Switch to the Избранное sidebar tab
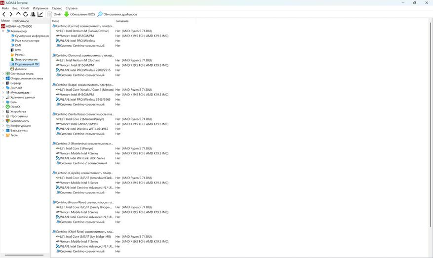The width and height of the screenshot is (433, 258). click(x=21, y=21)
